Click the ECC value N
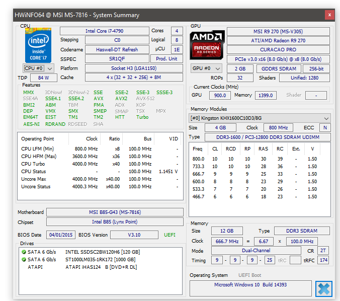The image size is (340, 301). pos(325,128)
